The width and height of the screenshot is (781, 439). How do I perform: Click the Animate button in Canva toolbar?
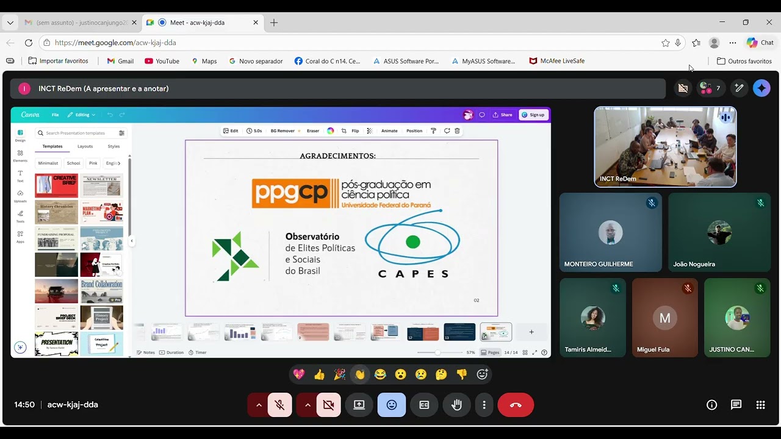click(389, 131)
